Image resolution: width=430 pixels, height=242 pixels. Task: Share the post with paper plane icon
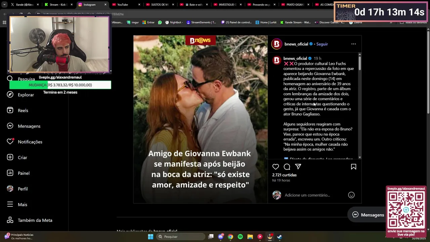[298, 167]
